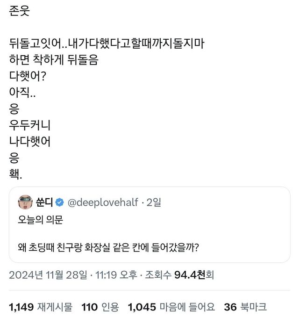The width and height of the screenshot is (299, 318).
Task: Click the line starting with 뒤돌고잇어
Action: (107, 44)
